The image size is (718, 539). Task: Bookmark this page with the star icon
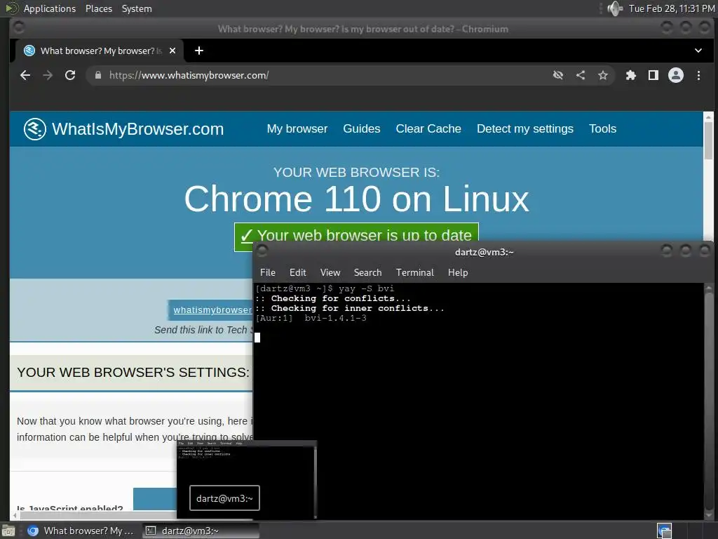(x=602, y=75)
